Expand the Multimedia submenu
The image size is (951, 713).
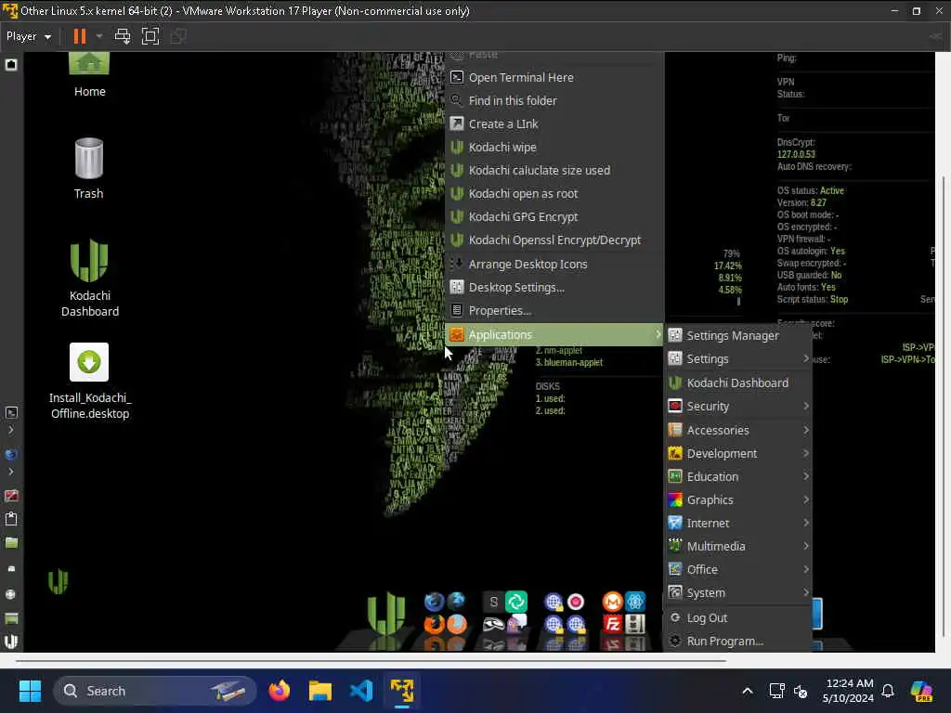point(738,546)
